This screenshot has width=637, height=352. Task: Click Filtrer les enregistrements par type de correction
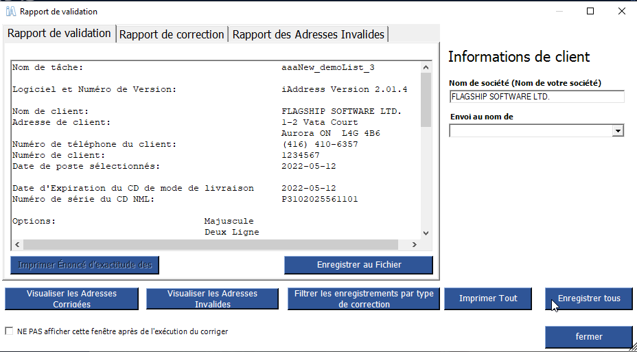pyautogui.click(x=364, y=298)
